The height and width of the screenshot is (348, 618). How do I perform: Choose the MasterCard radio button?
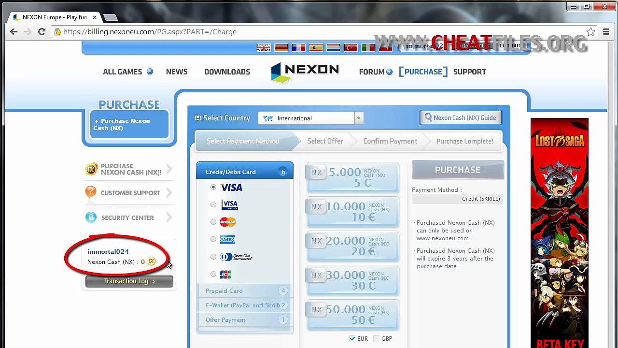213,222
